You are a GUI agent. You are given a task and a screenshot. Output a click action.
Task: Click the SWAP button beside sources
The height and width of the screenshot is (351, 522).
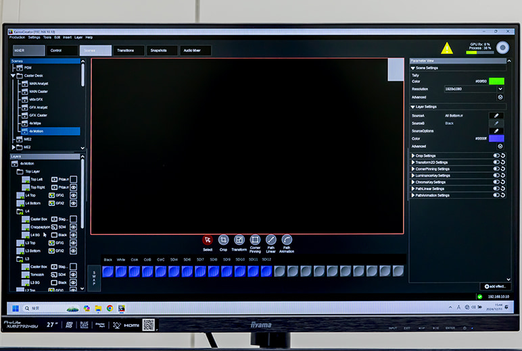[x=94, y=277]
